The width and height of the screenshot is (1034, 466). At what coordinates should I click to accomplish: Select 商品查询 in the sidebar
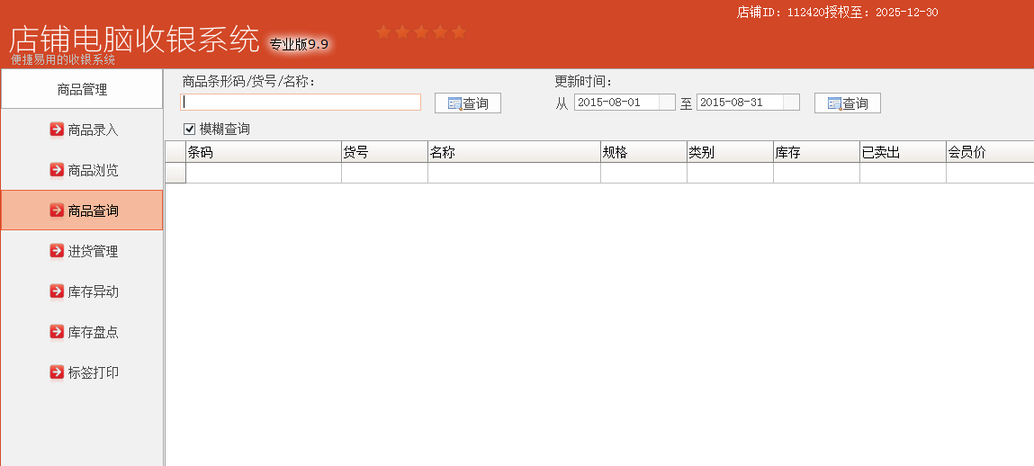click(82, 211)
